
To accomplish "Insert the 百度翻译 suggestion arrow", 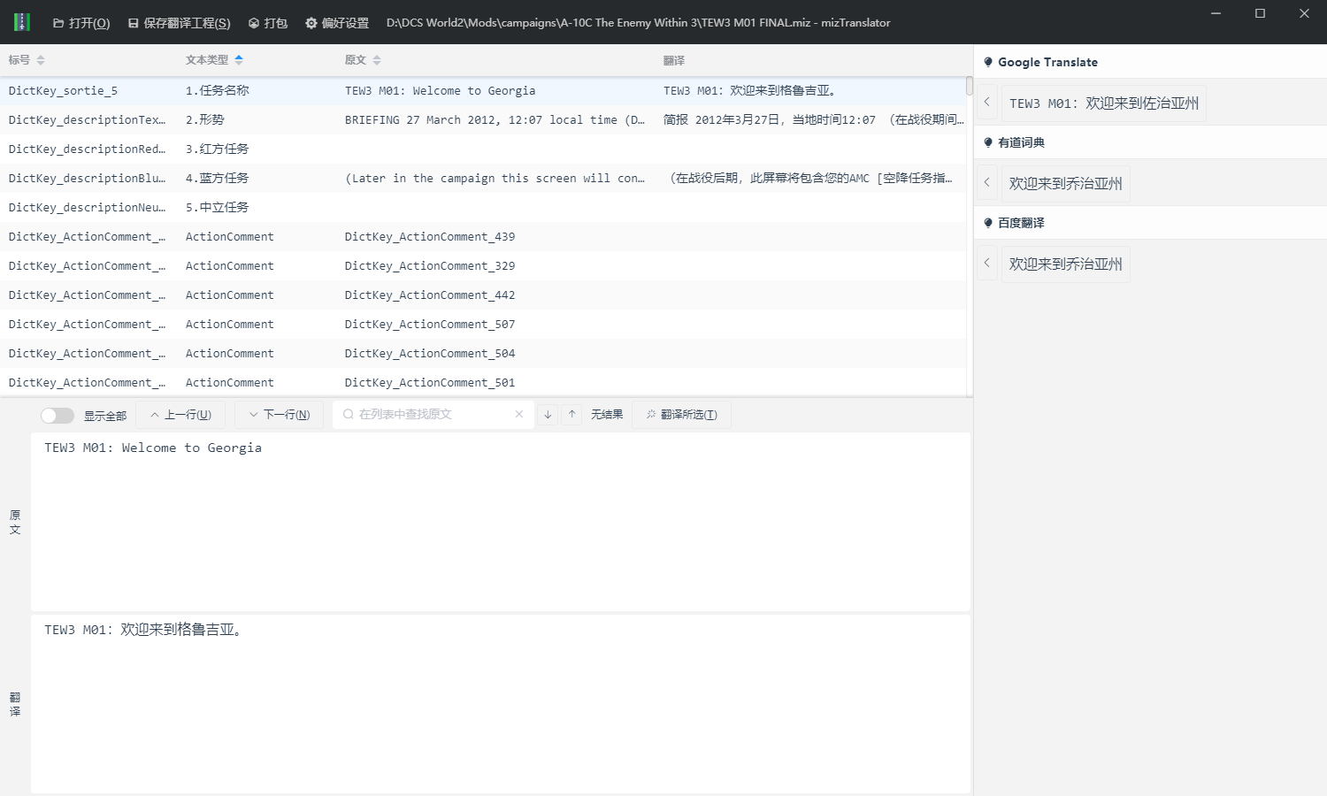I will 987,264.
